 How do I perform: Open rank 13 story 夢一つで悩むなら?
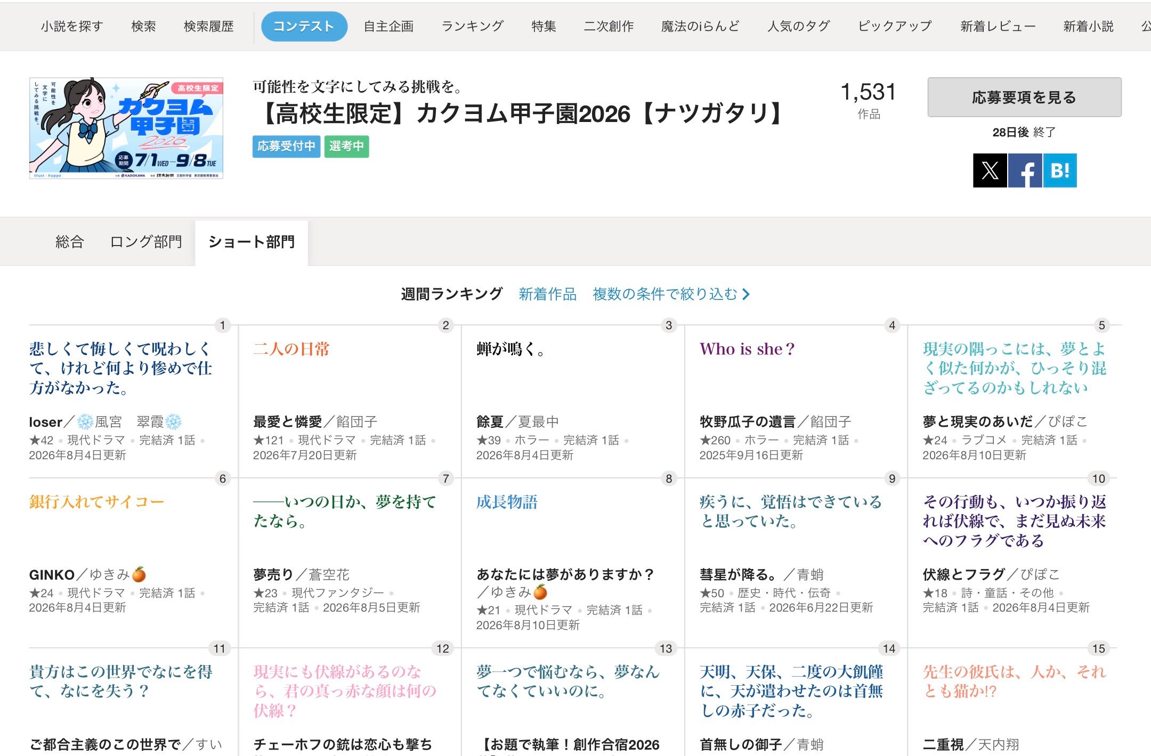click(x=568, y=681)
